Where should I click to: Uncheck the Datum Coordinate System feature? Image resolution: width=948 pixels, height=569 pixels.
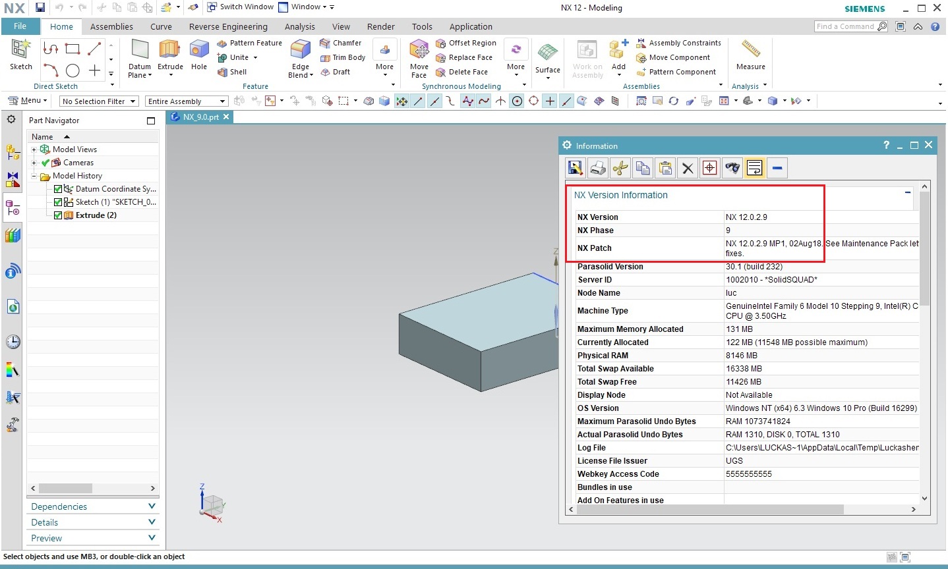(x=58, y=189)
